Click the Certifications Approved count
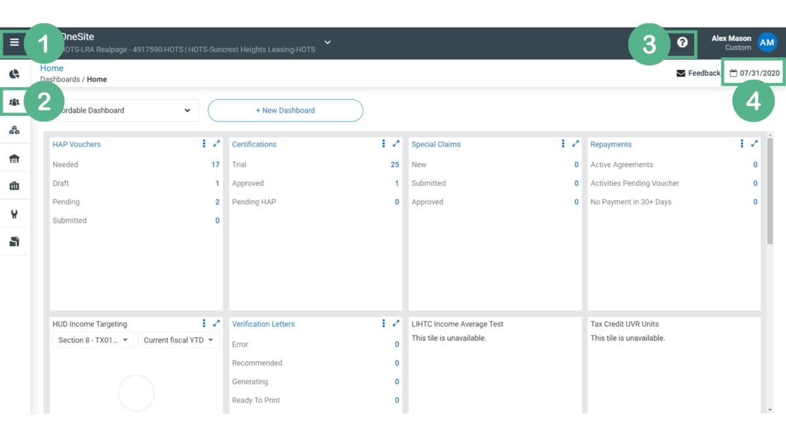The image size is (786, 442). click(397, 183)
